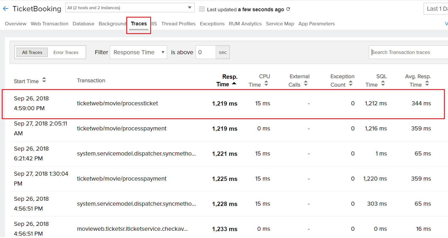
Task: Click the 1,221 ms response time value
Action: pyautogui.click(x=225, y=154)
